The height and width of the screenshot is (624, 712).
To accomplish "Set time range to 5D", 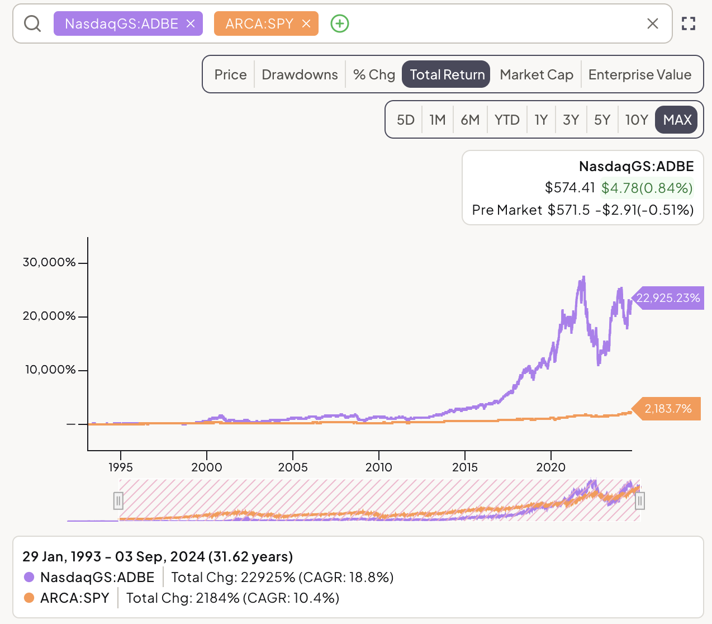I will point(406,120).
